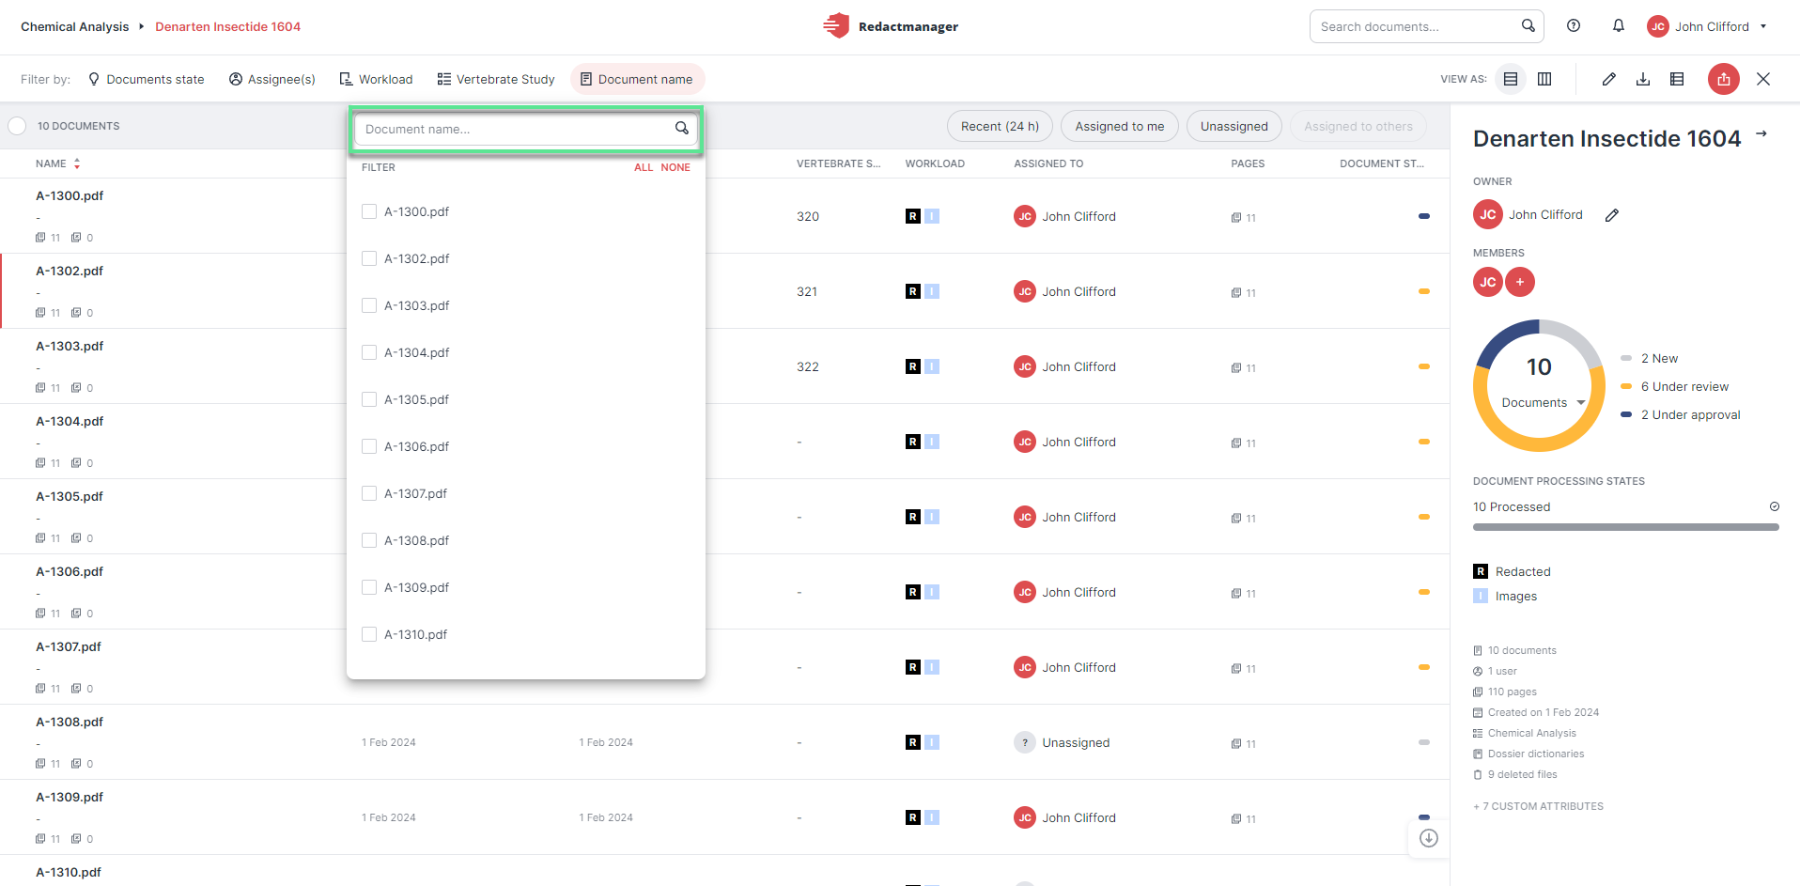
Task: Expand Documents chart dropdown arrow
Action: tap(1581, 402)
